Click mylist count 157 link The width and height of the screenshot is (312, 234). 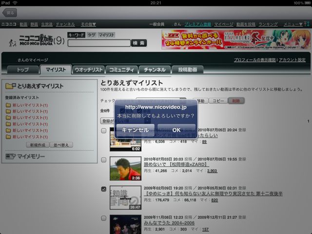[x=205, y=229]
